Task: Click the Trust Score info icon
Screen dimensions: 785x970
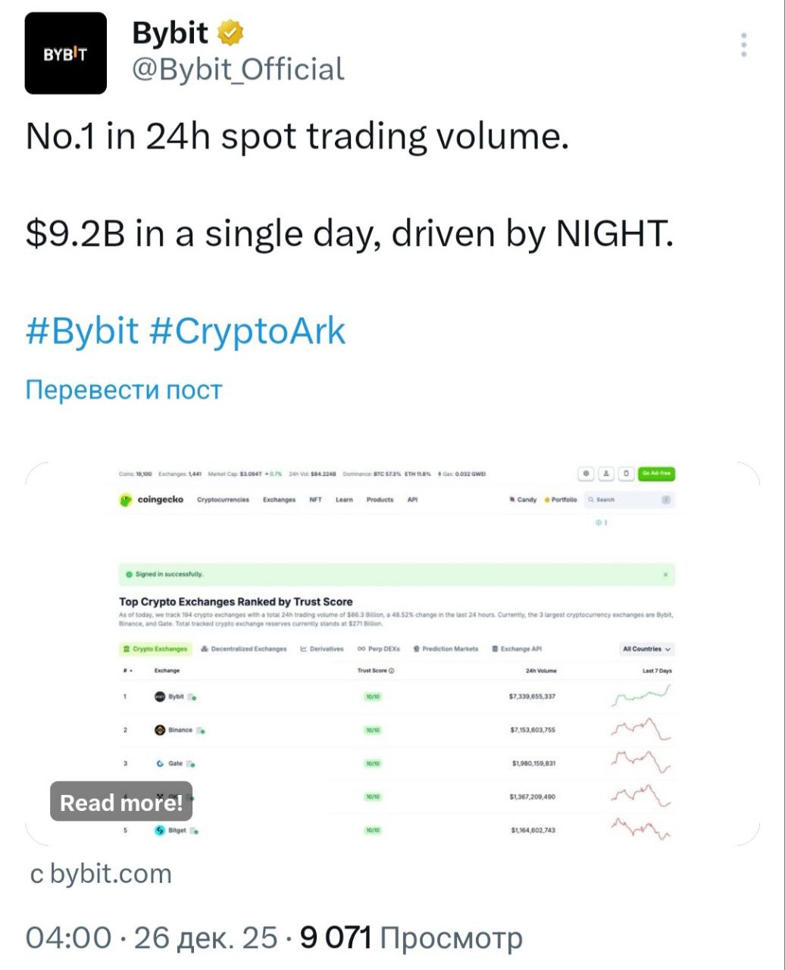Action: coord(392,671)
